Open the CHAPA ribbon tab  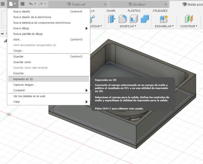click(x=111, y=11)
